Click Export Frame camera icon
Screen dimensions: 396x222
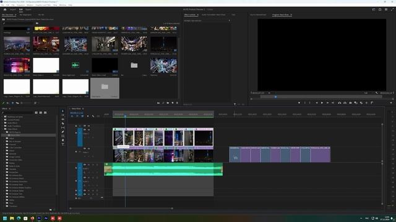pyautogui.click(x=350, y=103)
